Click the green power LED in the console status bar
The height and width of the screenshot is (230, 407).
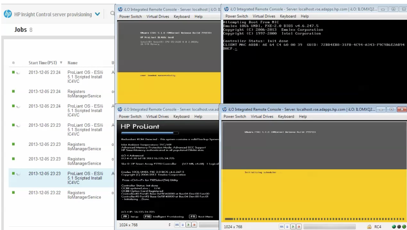pyautogui.click(x=404, y=227)
